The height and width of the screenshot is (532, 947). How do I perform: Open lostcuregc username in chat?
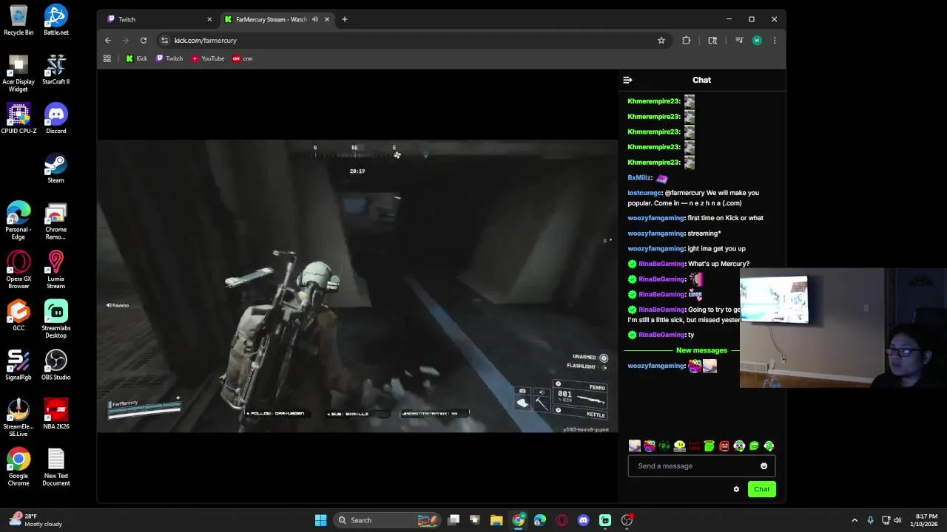(x=644, y=193)
